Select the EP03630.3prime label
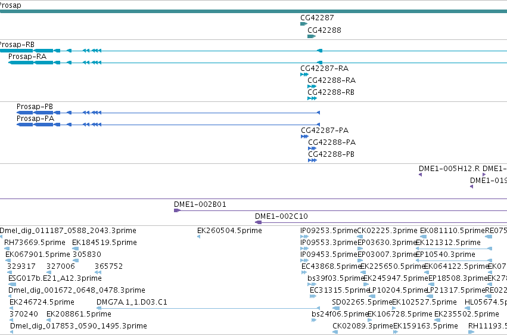Screen dimensions: 507x335 pyautogui.click(x=387, y=243)
